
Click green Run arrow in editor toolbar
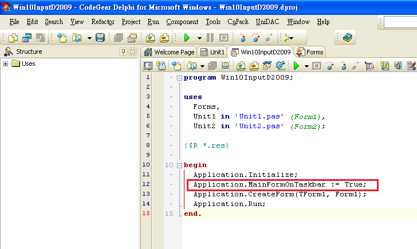pyautogui.click(x=296, y=66)
